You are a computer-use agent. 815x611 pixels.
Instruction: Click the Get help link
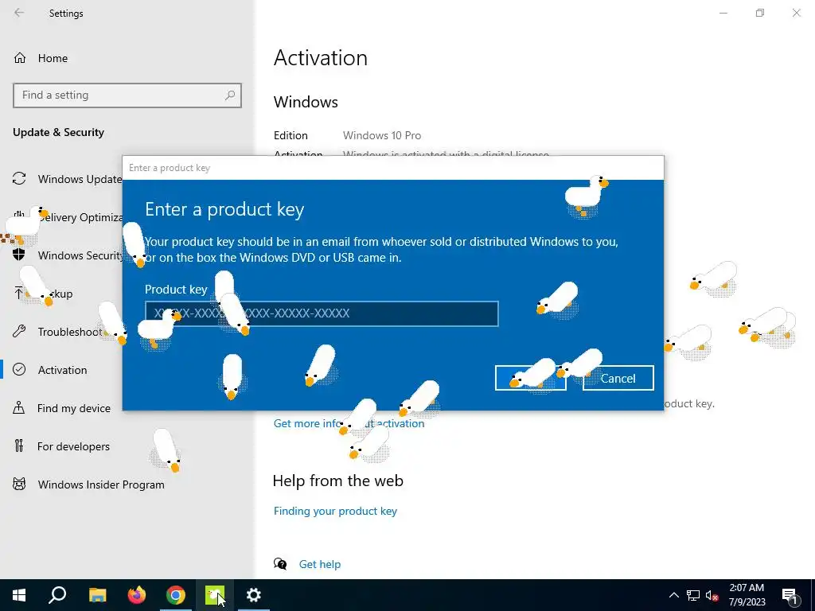(320, 564)
